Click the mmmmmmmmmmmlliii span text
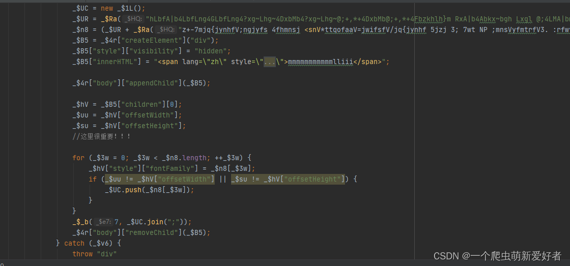 [x=320, y=62]
